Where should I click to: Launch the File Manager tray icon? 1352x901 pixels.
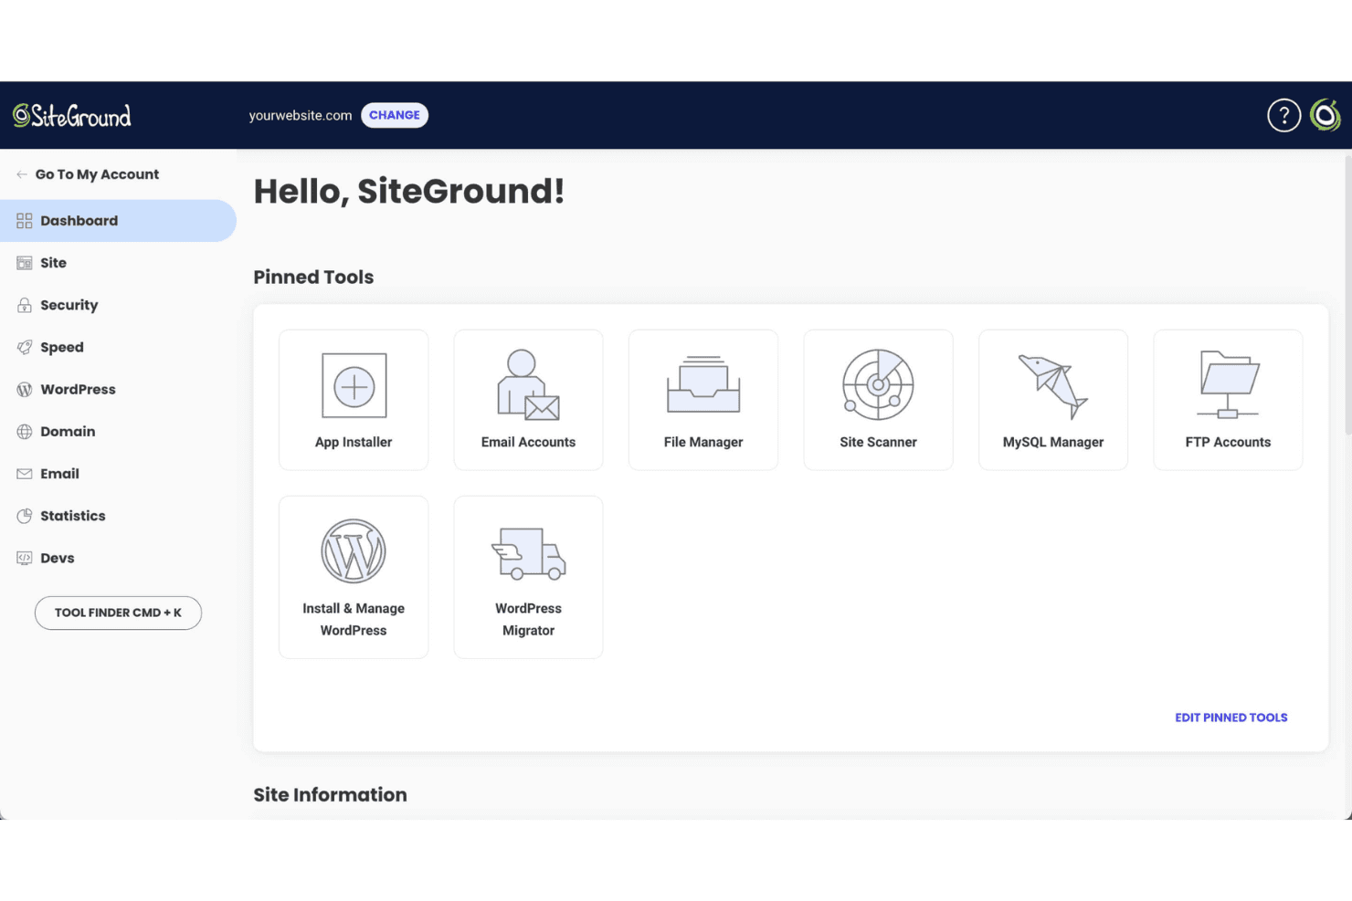tap(703, 385)
